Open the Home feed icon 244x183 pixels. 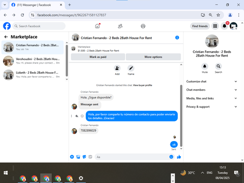(x=97, y=26)
